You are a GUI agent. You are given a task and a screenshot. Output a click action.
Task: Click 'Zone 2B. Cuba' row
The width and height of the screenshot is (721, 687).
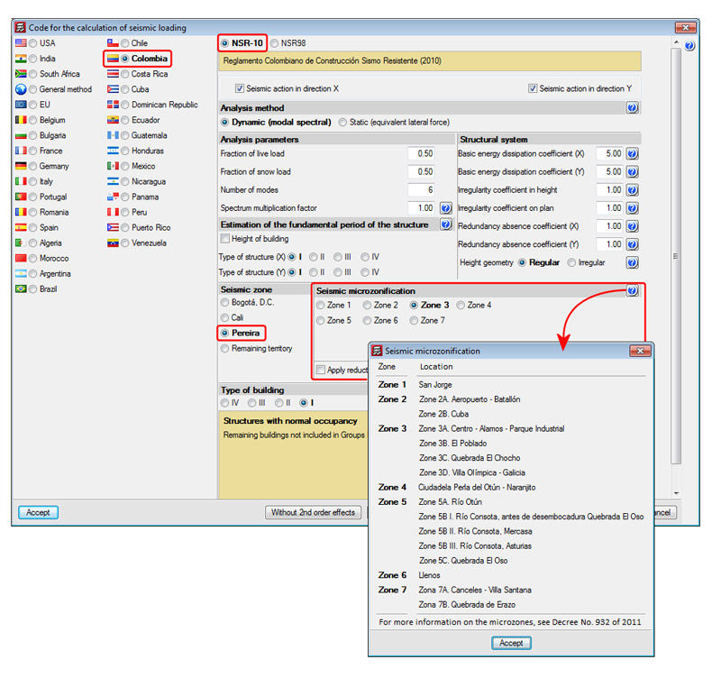[x=443, y=414]
